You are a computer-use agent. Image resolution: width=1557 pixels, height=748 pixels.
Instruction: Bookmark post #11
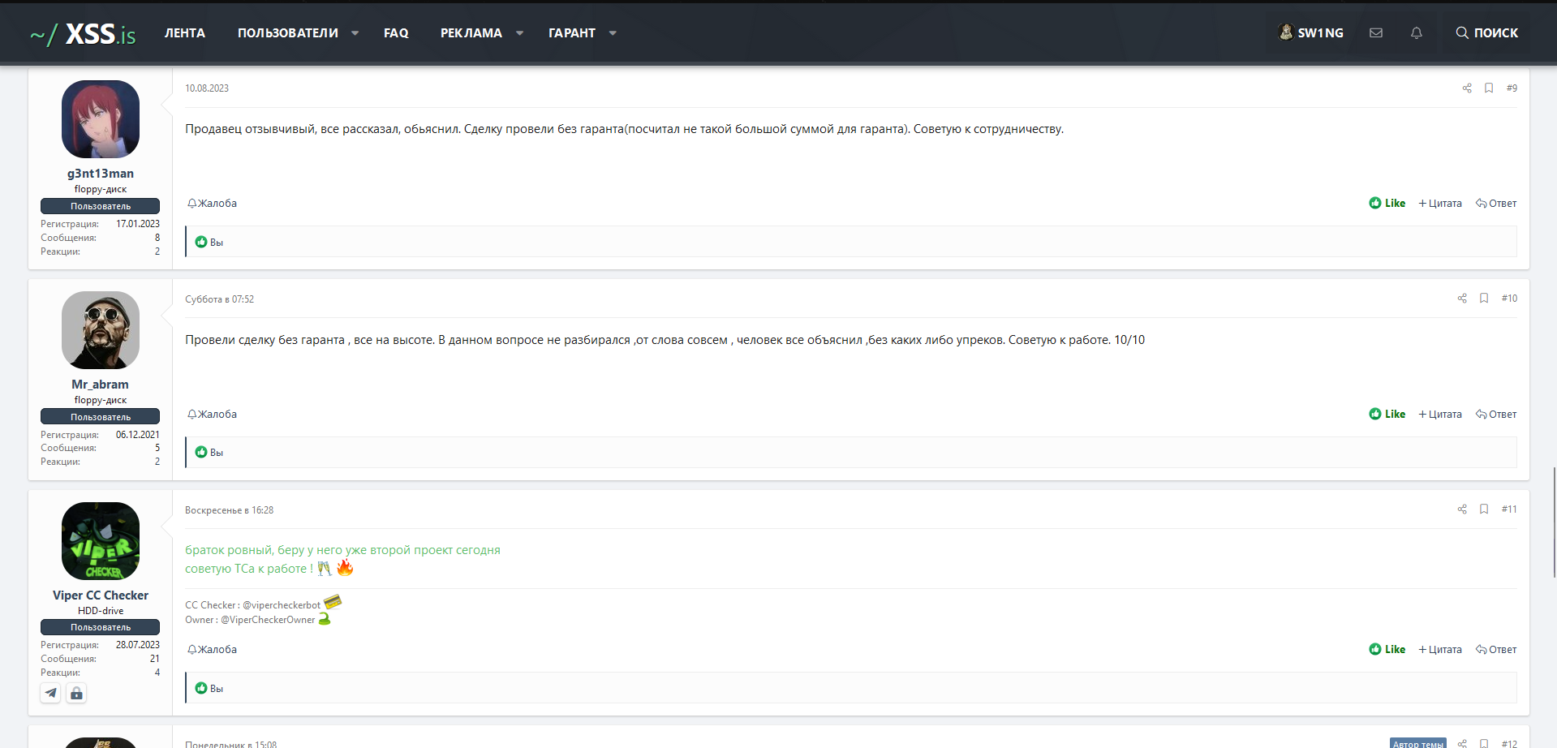coord(1484,509)
